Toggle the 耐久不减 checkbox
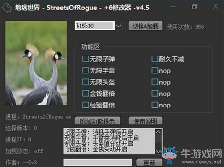The height and width of the screenshot is (167, 224). (155, 59)
